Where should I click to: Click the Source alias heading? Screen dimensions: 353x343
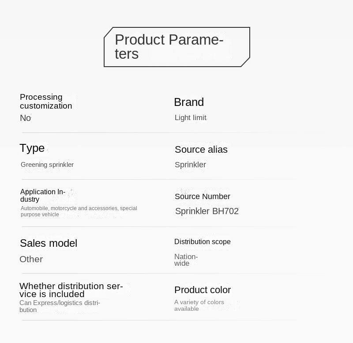pyautogui.click(x=201, y=149)
